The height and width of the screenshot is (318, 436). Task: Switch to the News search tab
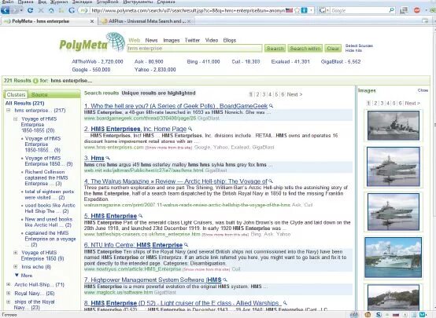tap(151, 40)
